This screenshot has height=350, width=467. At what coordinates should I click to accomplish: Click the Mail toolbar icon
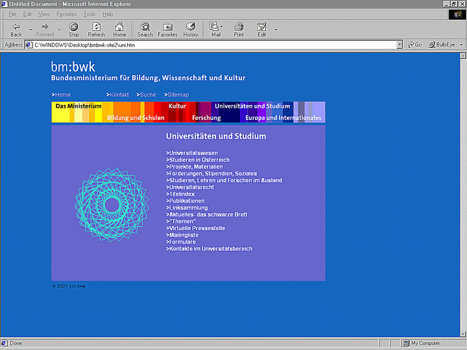click(215, 30)
